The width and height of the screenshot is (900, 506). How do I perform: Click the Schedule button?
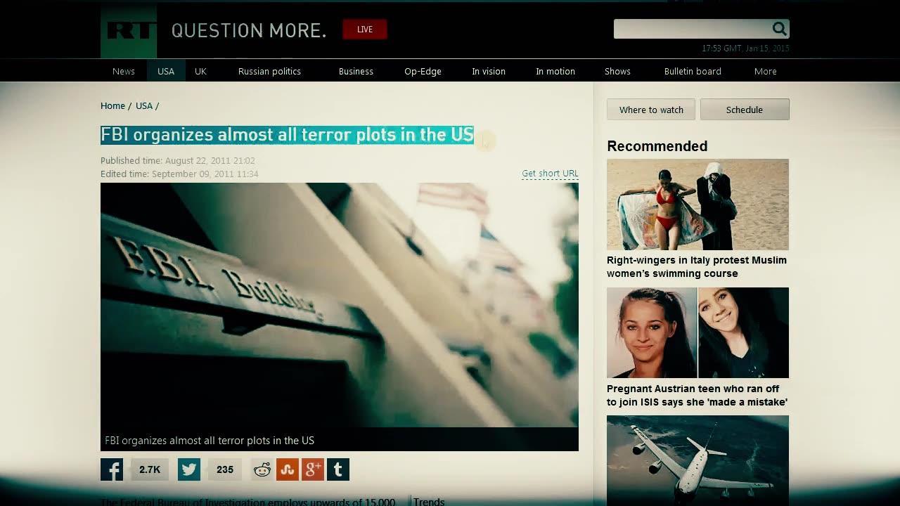click(x=745, y=110)
